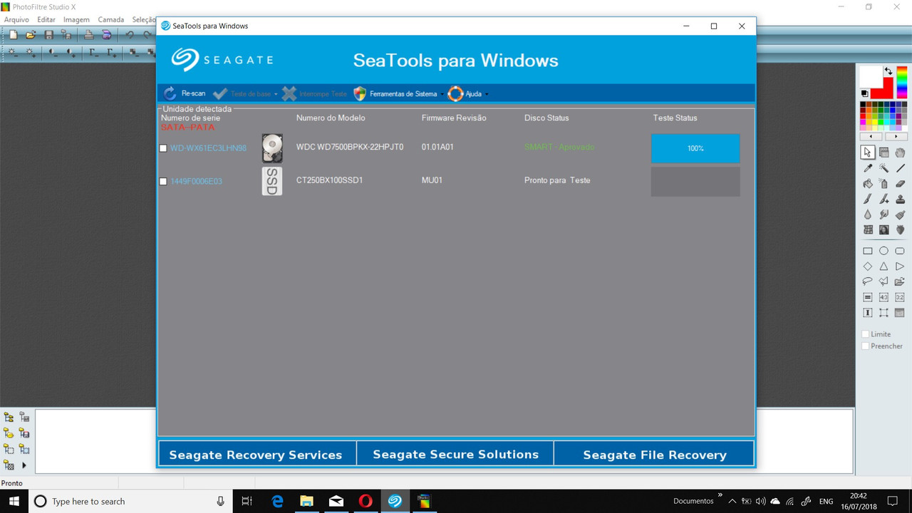Click the SSD drive icon
The width and height of the screenshot is (912, 513).
[272, 181]
